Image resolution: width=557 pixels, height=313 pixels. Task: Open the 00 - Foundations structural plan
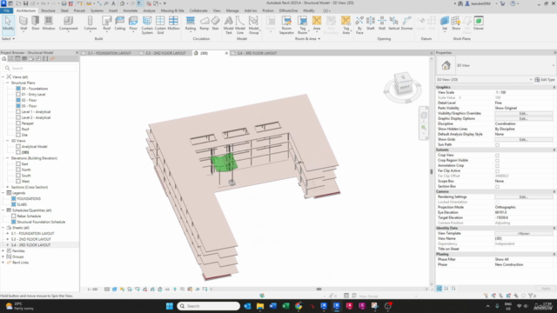click(x=35, y=89)
